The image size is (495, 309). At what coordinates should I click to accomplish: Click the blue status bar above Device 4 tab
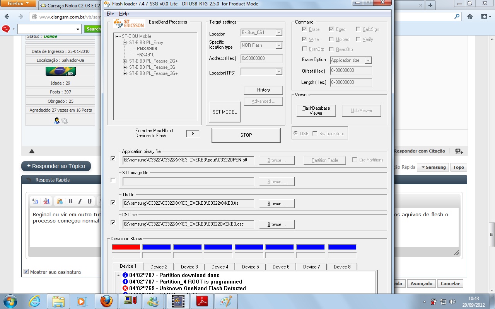[218, 247]
